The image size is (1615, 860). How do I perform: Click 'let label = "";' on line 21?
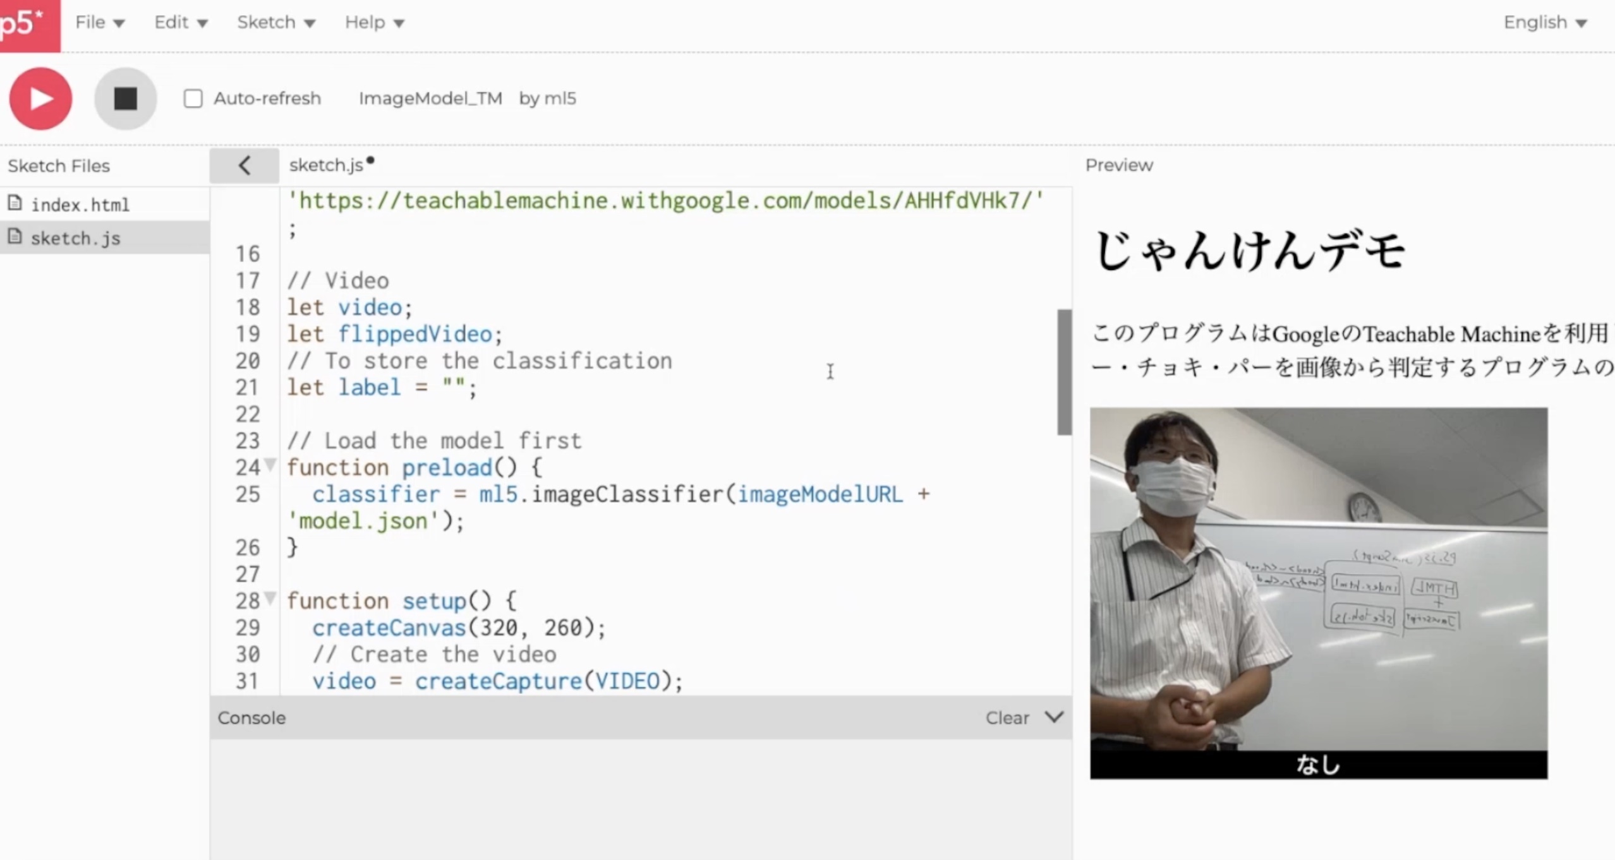tap(382, 388)
